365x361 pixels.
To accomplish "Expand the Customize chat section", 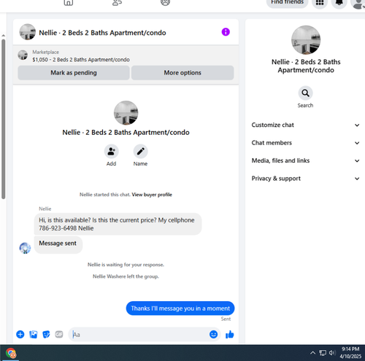I will tap(305, 125).
